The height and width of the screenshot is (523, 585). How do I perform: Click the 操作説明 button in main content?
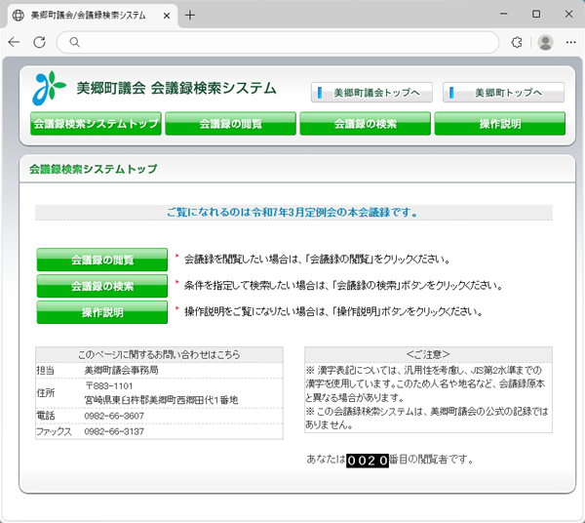tap(102, 312)
